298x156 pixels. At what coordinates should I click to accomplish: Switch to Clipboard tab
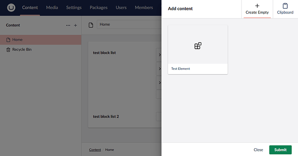click(285, 9)
